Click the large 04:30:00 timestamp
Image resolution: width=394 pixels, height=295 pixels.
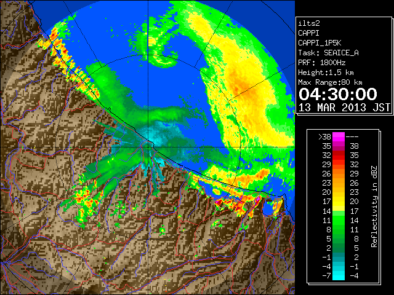point(338,94)
